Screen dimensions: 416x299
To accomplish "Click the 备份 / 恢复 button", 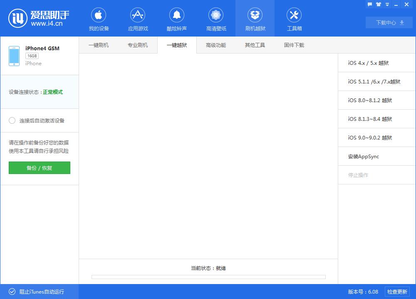I will [39, 168].
